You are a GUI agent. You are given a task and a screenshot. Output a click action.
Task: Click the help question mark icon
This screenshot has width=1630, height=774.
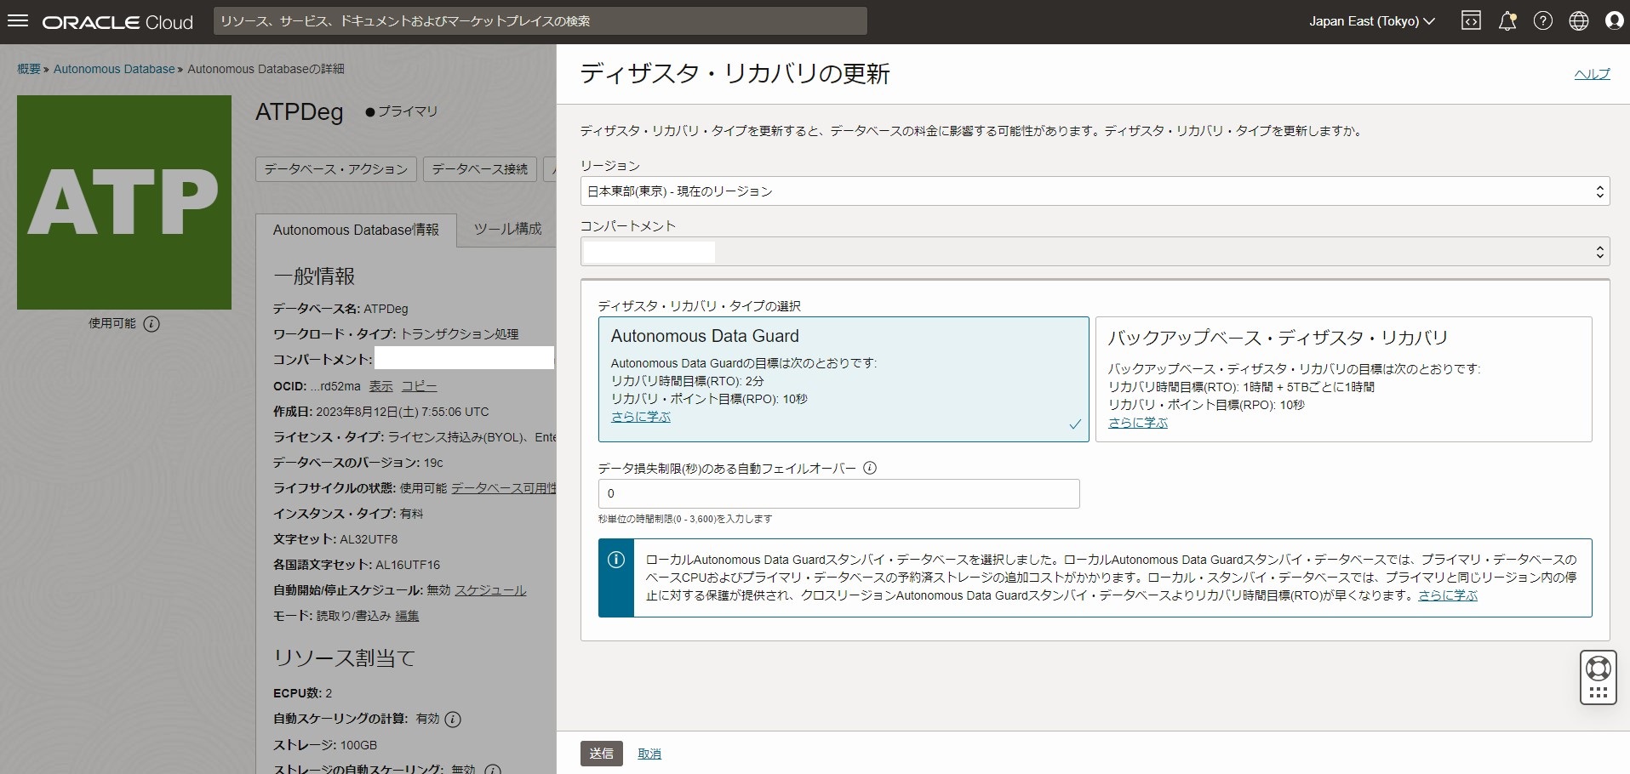pos(1542,21)
